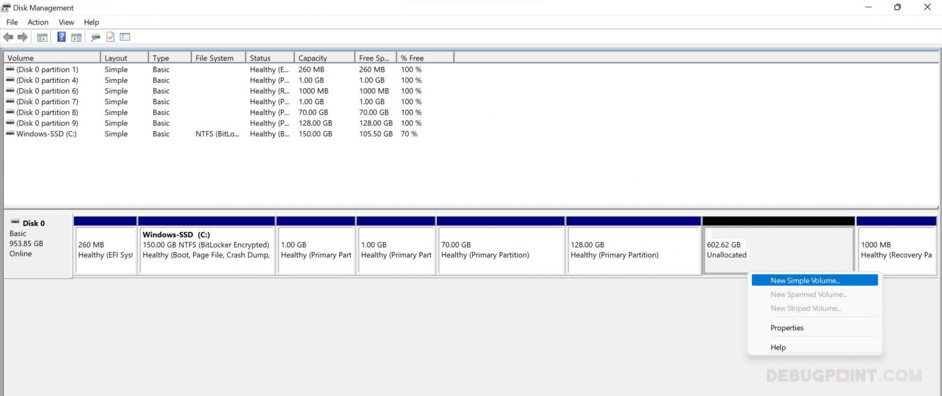Sort list by File System column header
The height and width of the screenshot is (396, 942).
pos(215,58)
